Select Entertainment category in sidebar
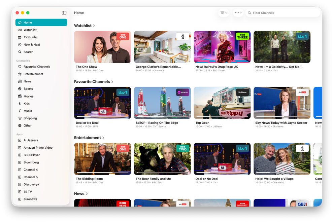The image size is (333, 222). pyautogui.click(x=33, y=74)
